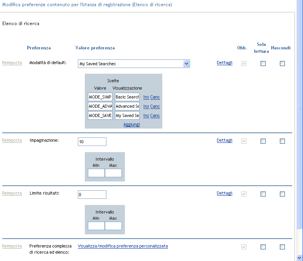Image resolution: width=303 pixels, height=261 pixels.
Task: Click the Impaginazione value field
Action: tap(92, 142)
